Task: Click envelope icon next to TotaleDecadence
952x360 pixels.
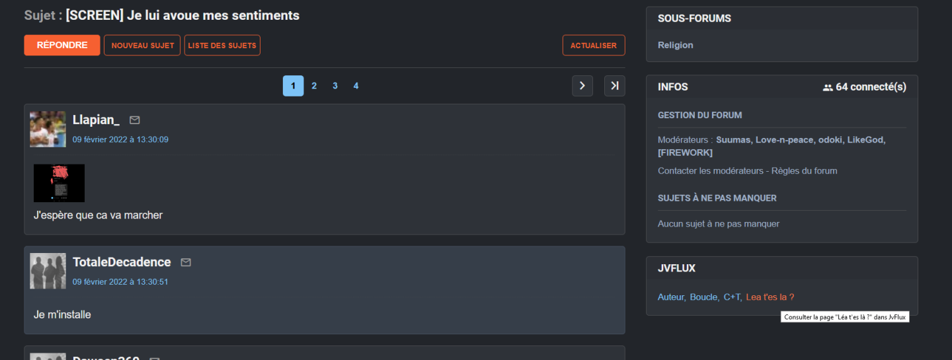Action: 186,262
